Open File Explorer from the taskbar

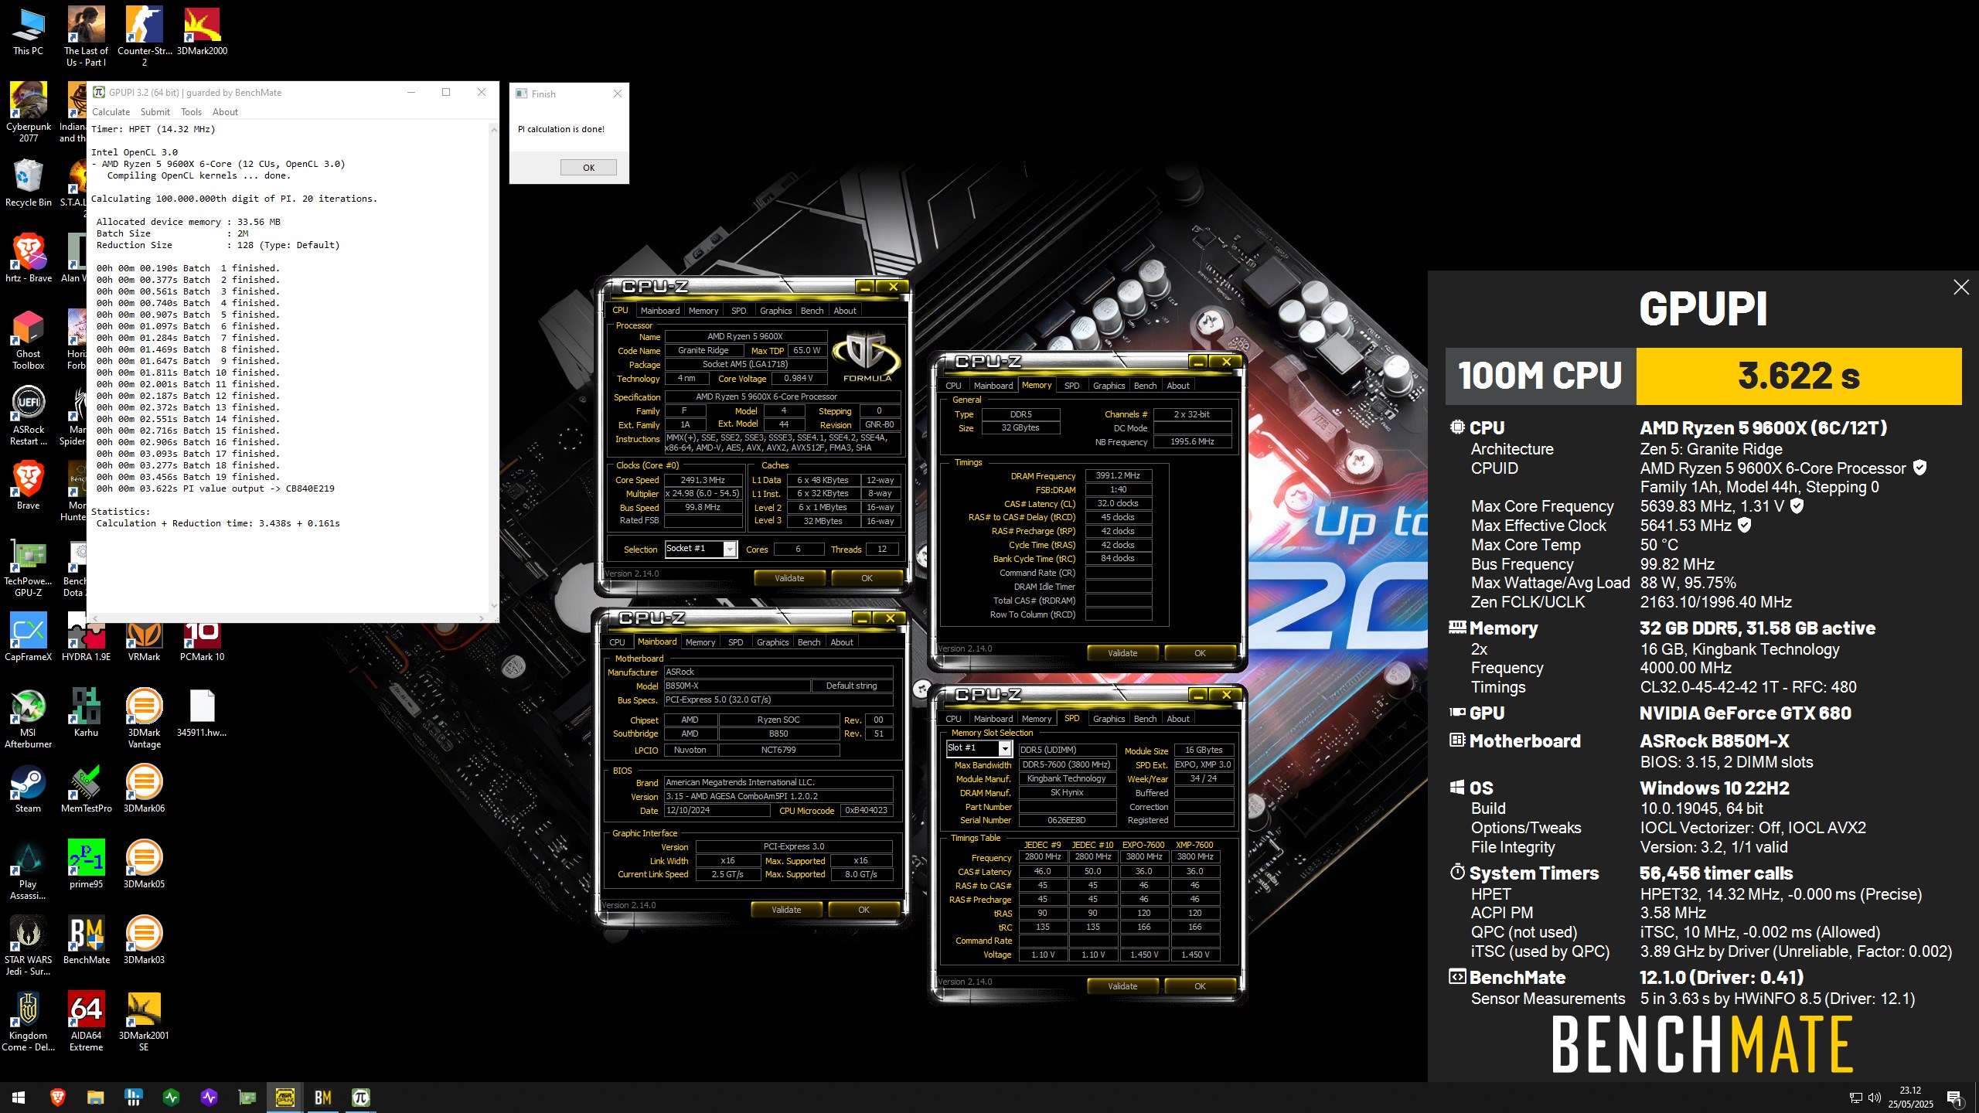[x=95, y=1098]
